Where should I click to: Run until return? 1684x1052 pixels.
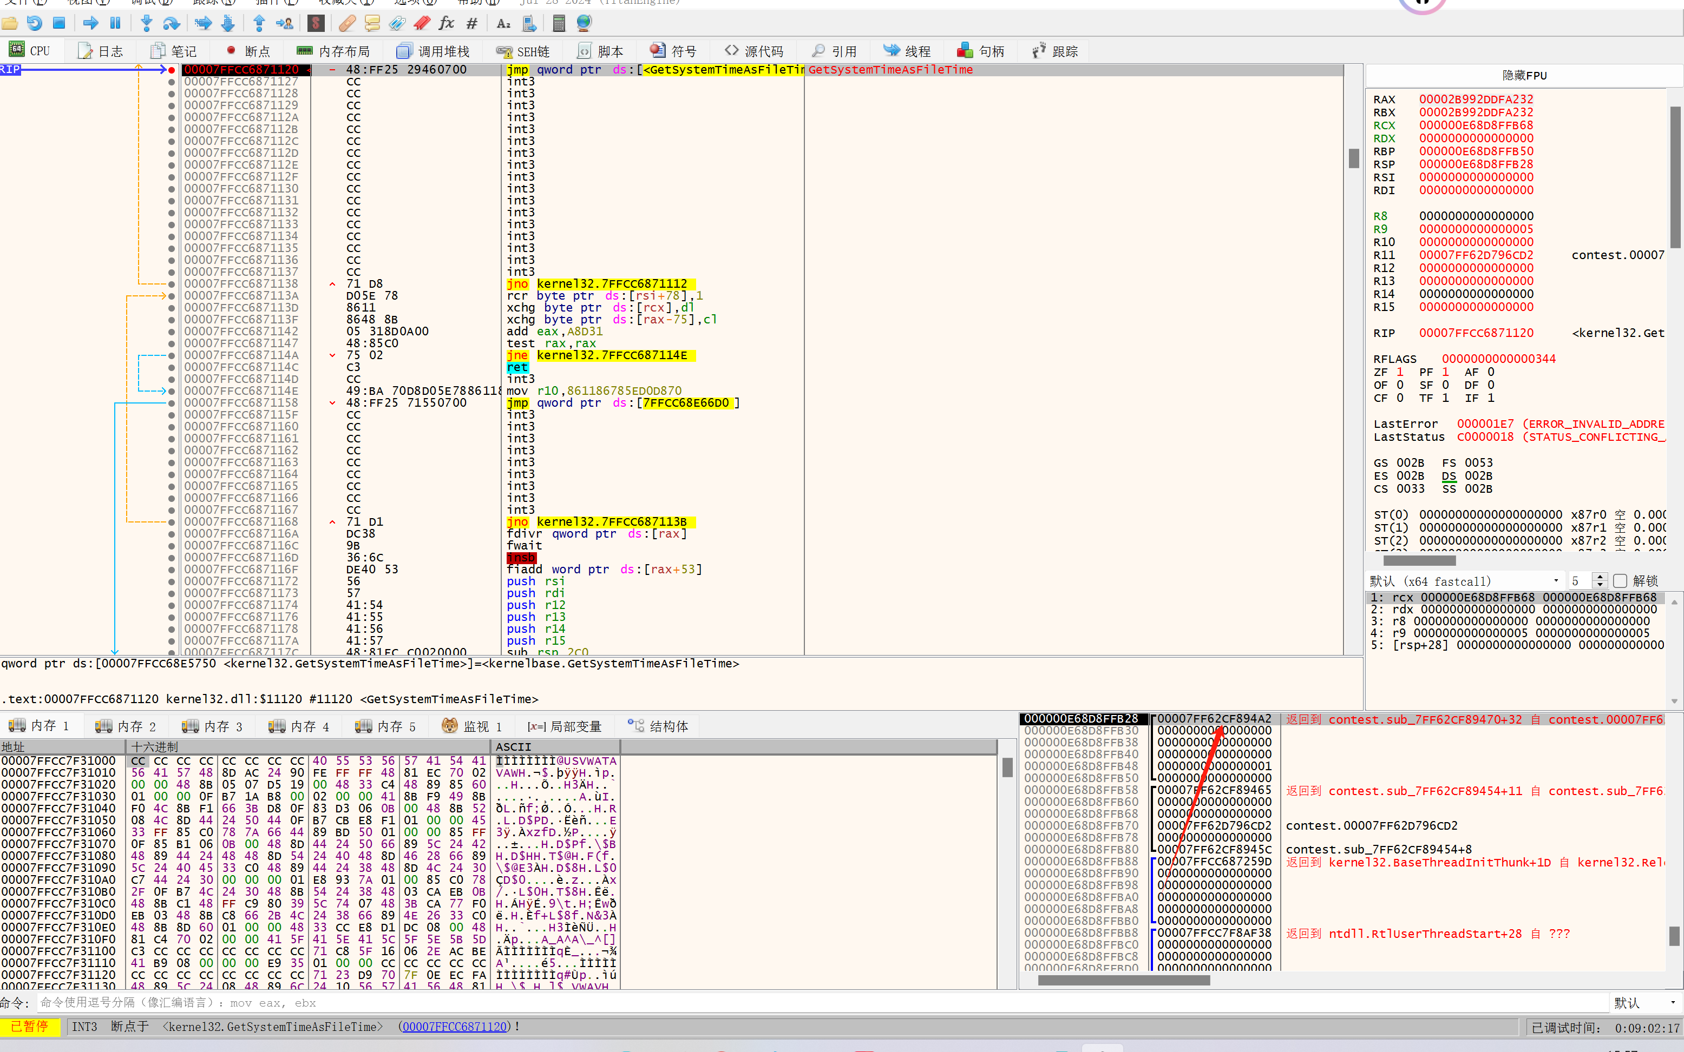[x=259, y=24]
